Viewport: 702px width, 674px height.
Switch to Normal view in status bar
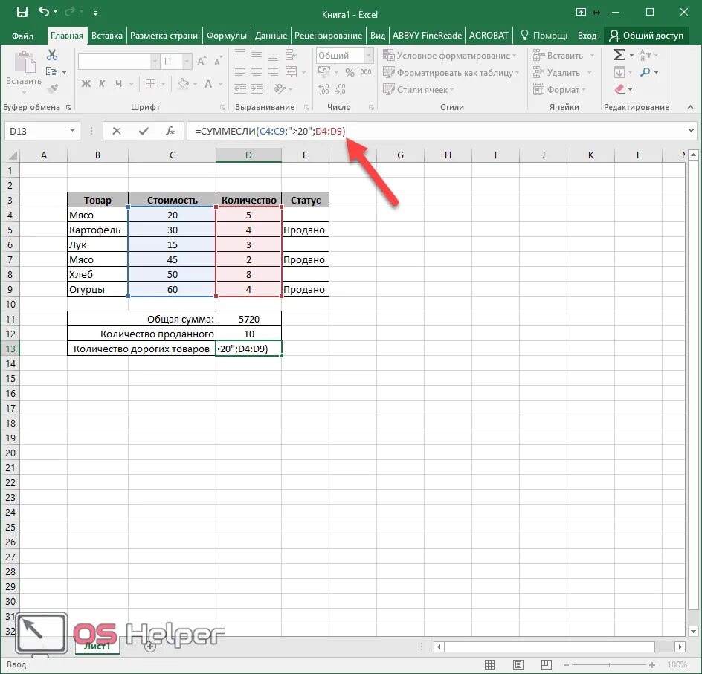point(490,665)
